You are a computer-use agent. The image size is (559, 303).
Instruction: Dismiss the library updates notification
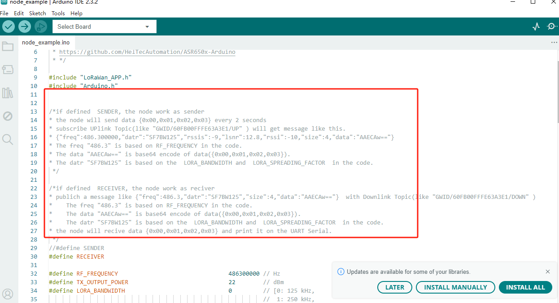pos(548,272)
